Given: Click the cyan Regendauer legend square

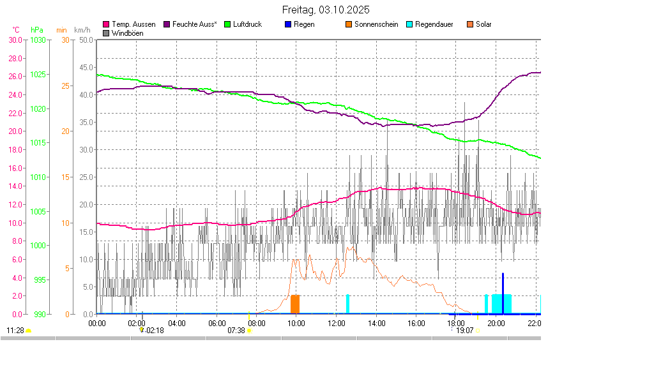Looking at the screenshot, I should point(409,24).
